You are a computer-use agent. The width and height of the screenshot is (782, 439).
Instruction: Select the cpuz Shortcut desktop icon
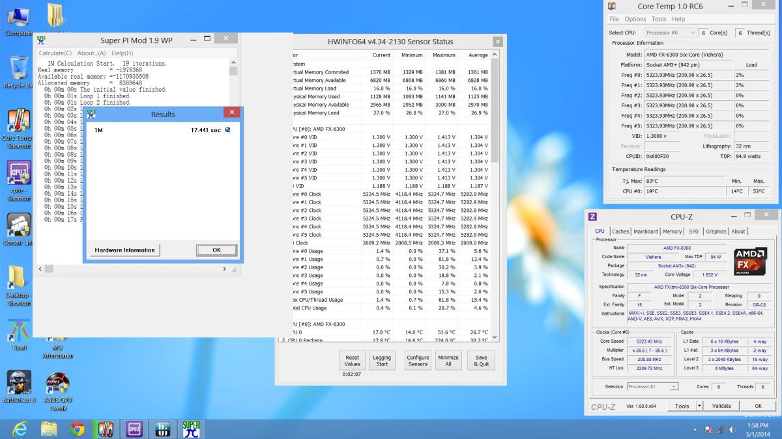point(18,181)
